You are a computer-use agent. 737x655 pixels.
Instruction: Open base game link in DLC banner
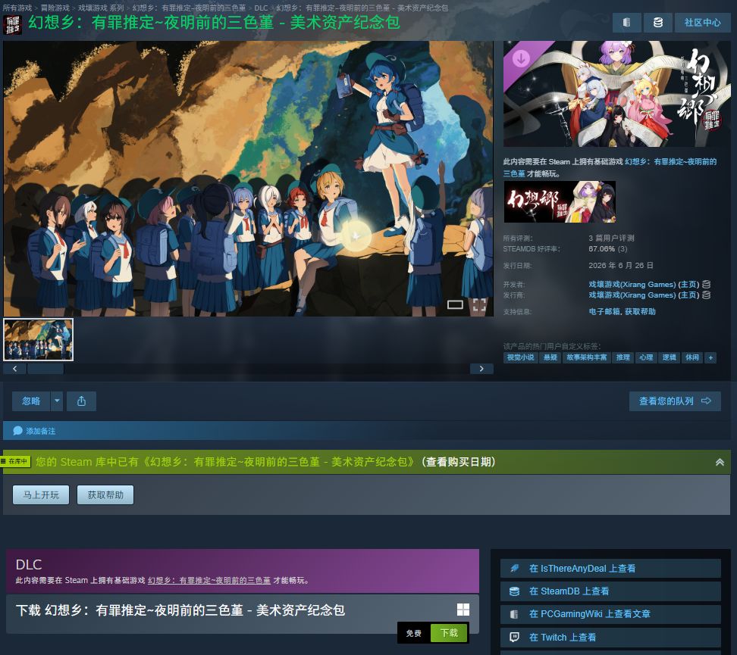pyautogui.click(x=209, y=580)
